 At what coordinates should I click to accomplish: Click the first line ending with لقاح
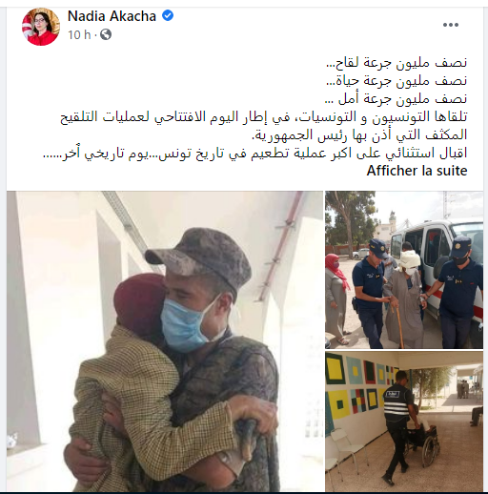point(396,63)
